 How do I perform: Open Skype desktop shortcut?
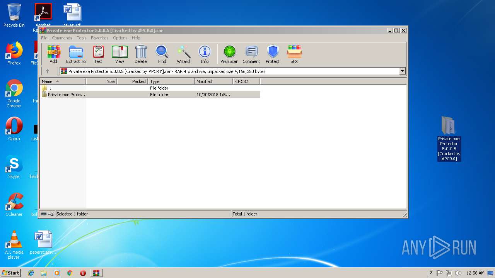pyautogui.click(x=14, y=167)
